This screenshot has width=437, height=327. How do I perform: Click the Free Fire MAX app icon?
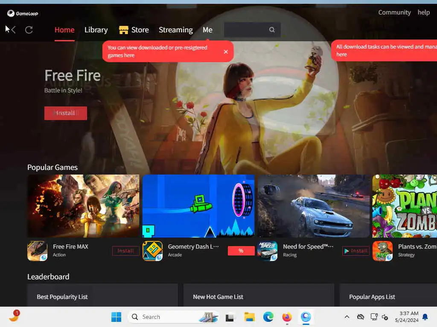pos(38,251)
